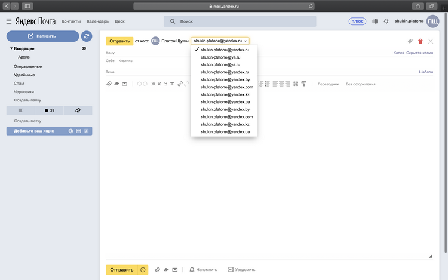The height and width of the screenshot is (280, 448).
Task: Choose shukin-platone@yandex.com sender address
Action: click(224, 87)
